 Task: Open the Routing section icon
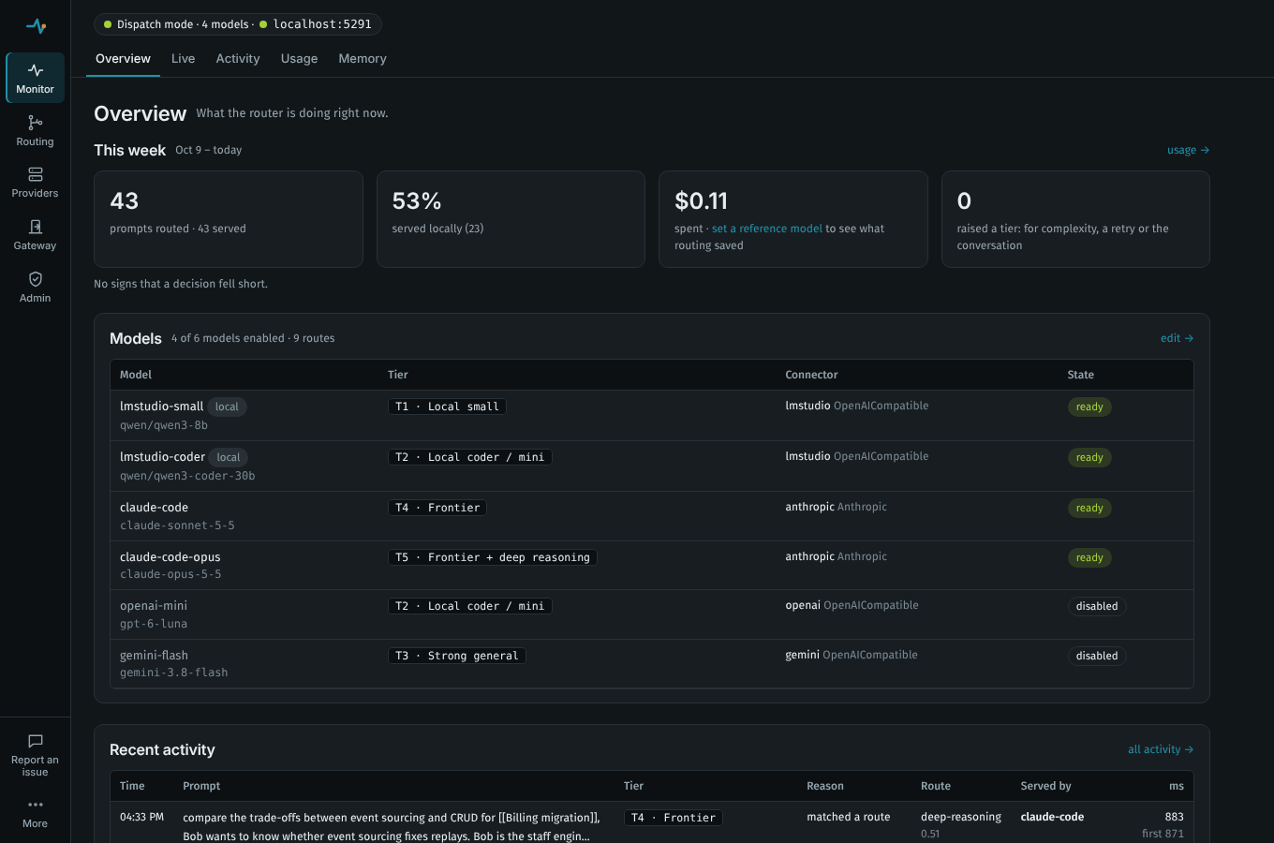36,123
